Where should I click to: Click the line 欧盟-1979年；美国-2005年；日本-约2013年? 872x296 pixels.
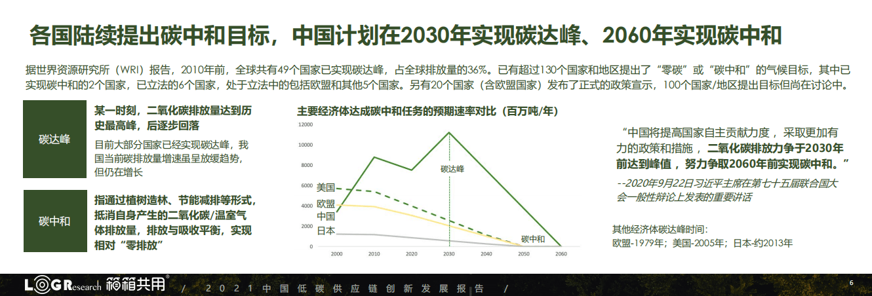tap(702, 243)
